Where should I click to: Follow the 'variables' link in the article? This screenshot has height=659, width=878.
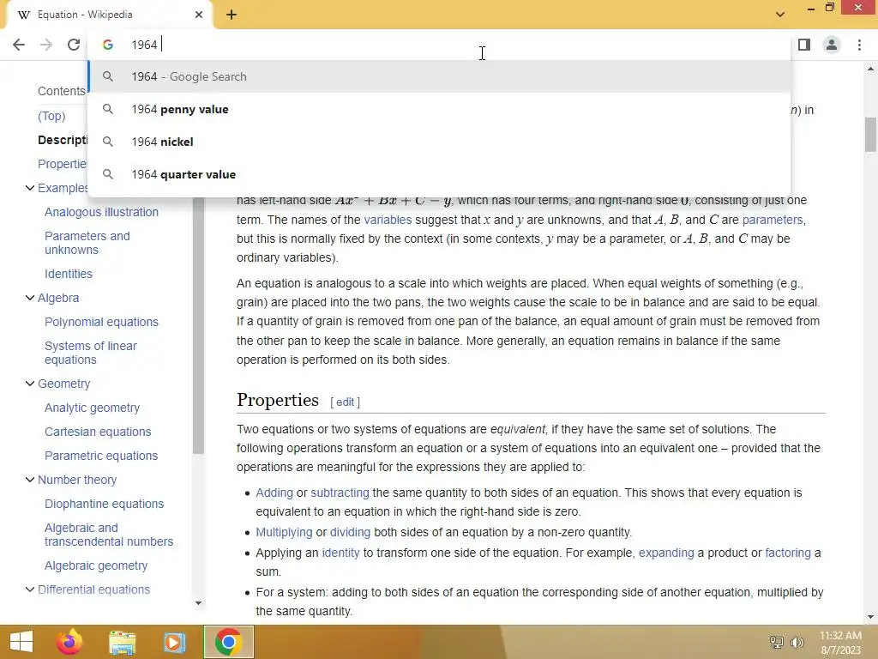coord(388,220)
